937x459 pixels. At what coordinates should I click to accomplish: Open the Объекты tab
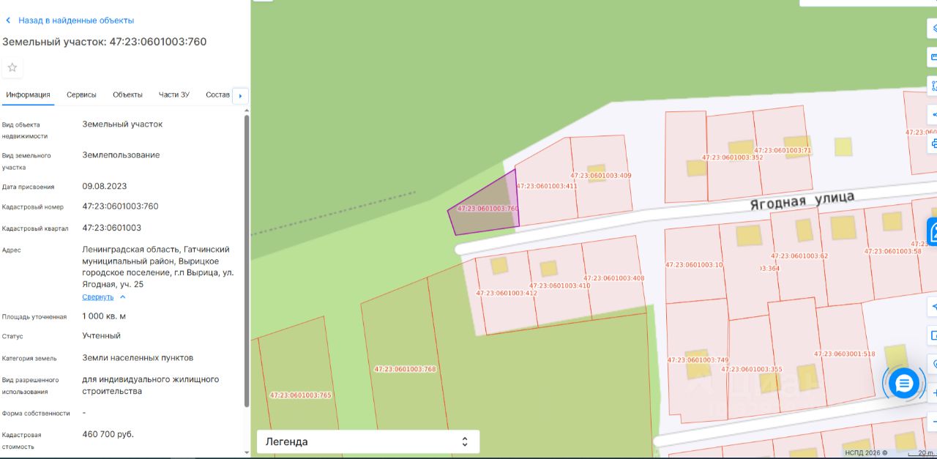pyautogui.click(x=127, y=95)
